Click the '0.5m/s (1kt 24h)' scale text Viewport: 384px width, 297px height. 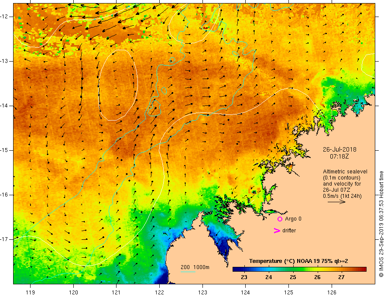pos(342,196)
